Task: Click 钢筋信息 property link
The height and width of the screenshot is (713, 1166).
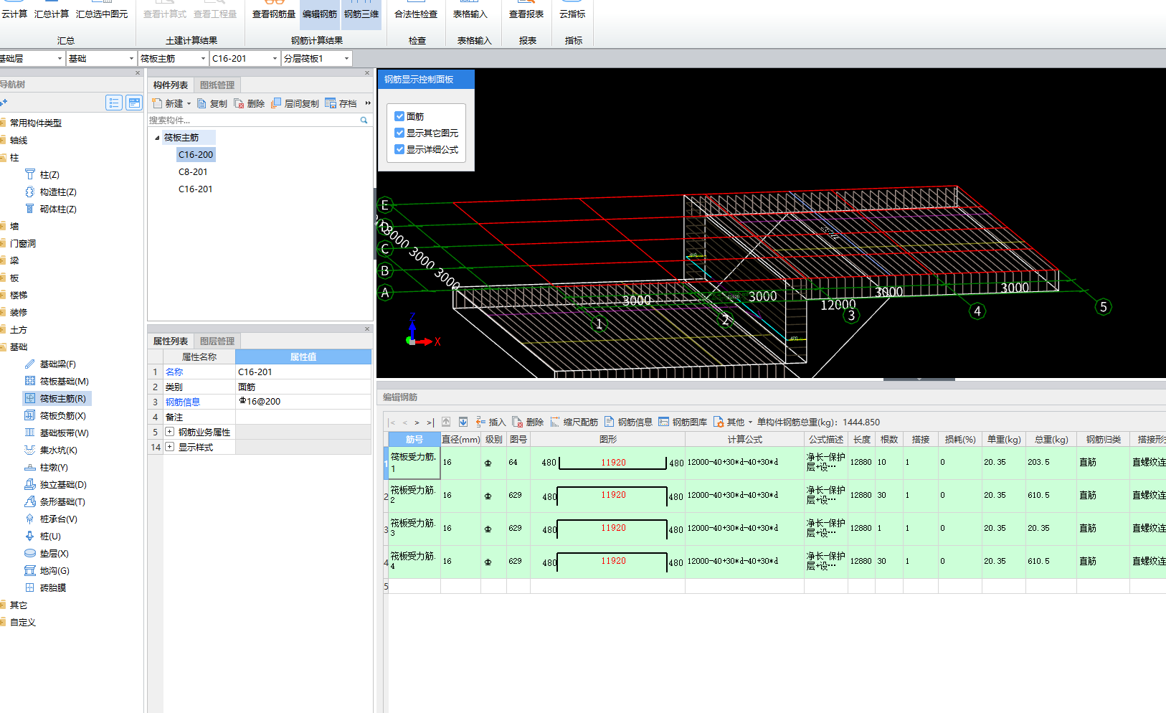Action: pyautogui.click(x=183, y=402)
